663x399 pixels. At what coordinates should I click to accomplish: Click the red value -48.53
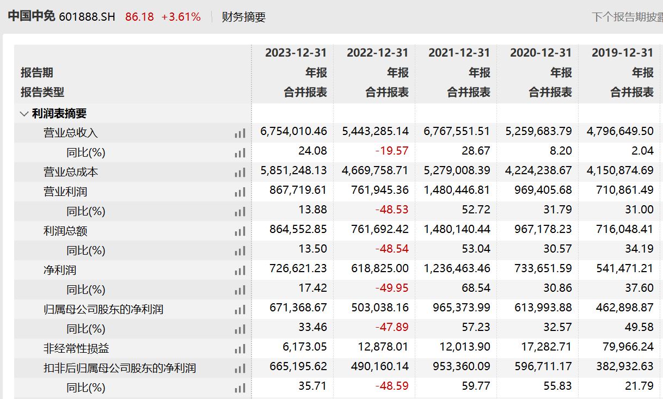(x=392, y=210)
